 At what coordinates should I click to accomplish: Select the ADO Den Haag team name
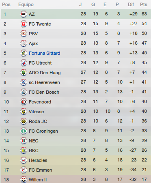coord(45,73)
